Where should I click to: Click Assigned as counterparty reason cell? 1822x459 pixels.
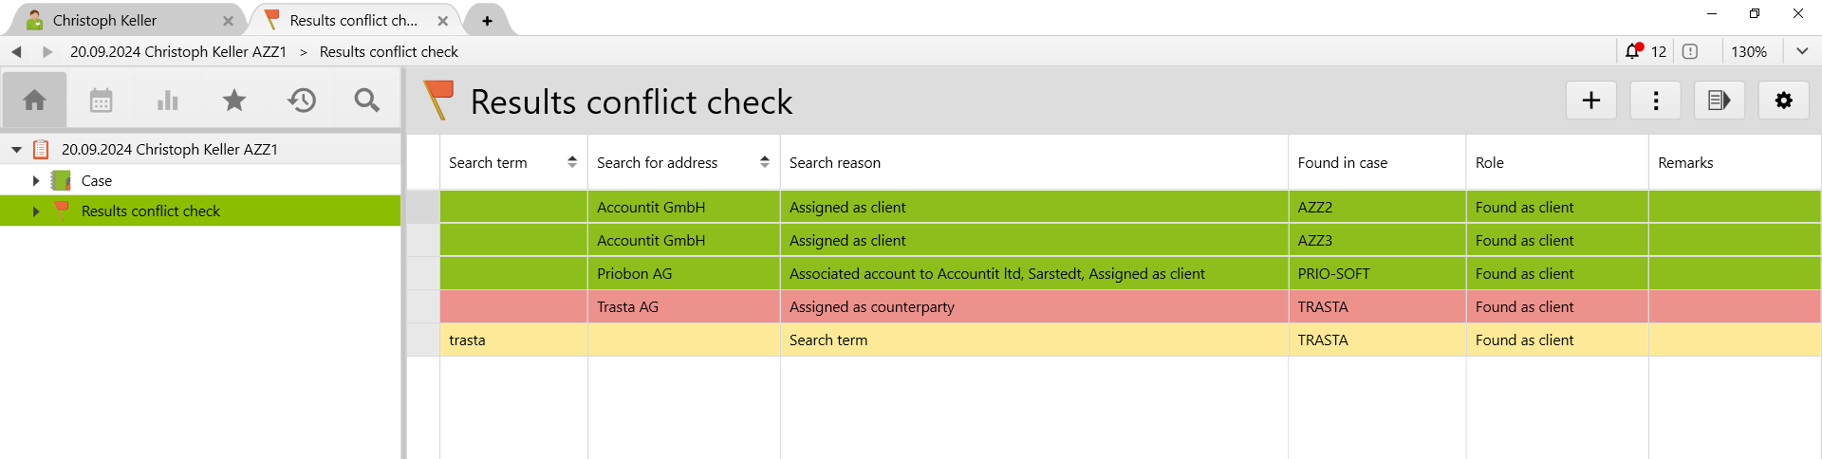[x=1033, y=306]
